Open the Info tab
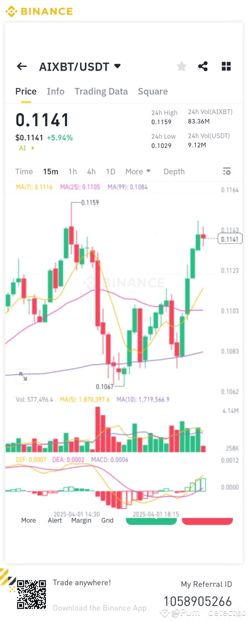248x621 pixels. (55, 91)
